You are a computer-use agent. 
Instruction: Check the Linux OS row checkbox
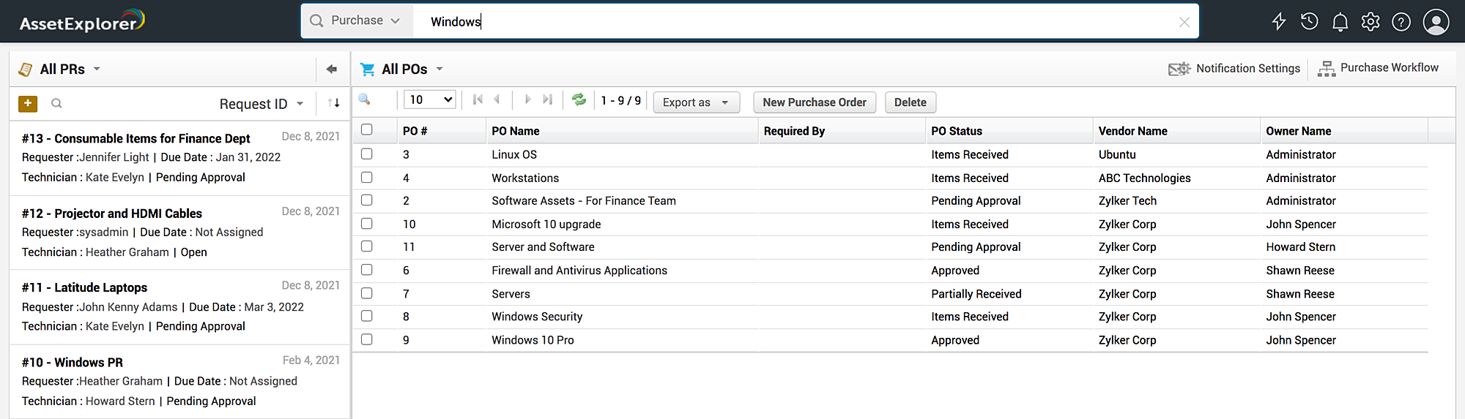367,154
